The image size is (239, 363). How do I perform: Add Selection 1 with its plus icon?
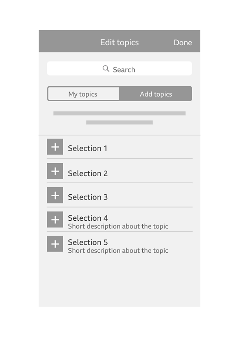[x=55, y=147]
